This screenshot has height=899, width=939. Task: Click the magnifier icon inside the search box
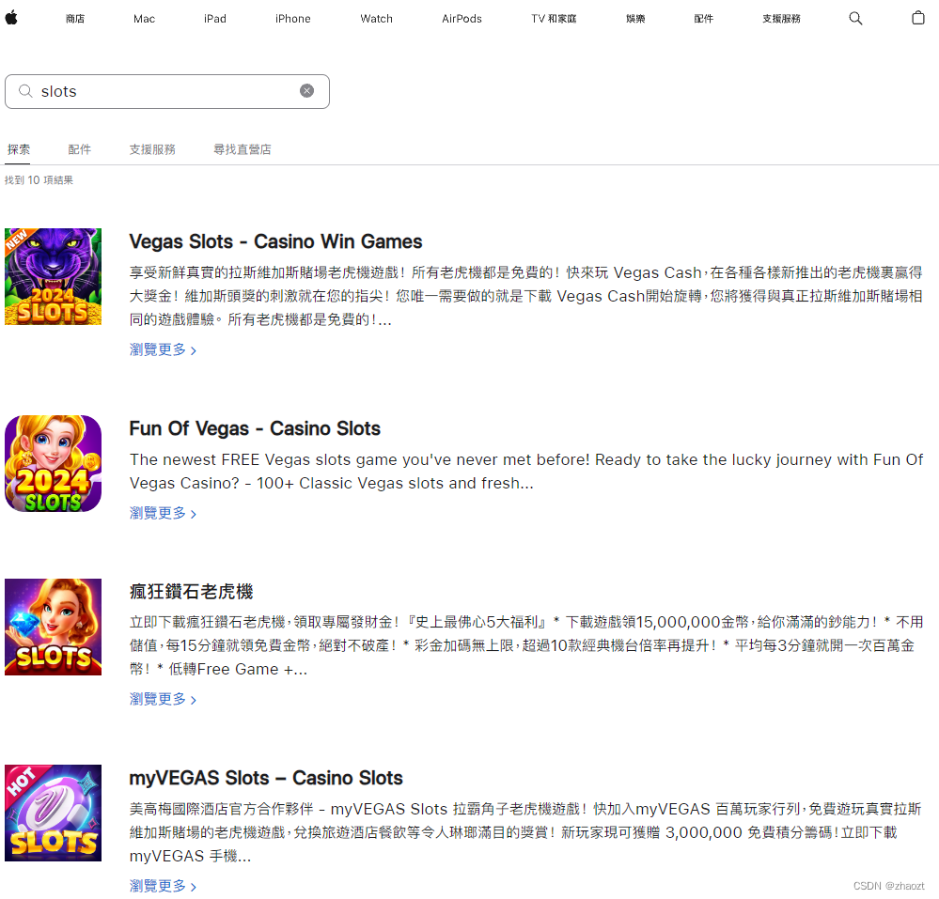tap(25, 91)
